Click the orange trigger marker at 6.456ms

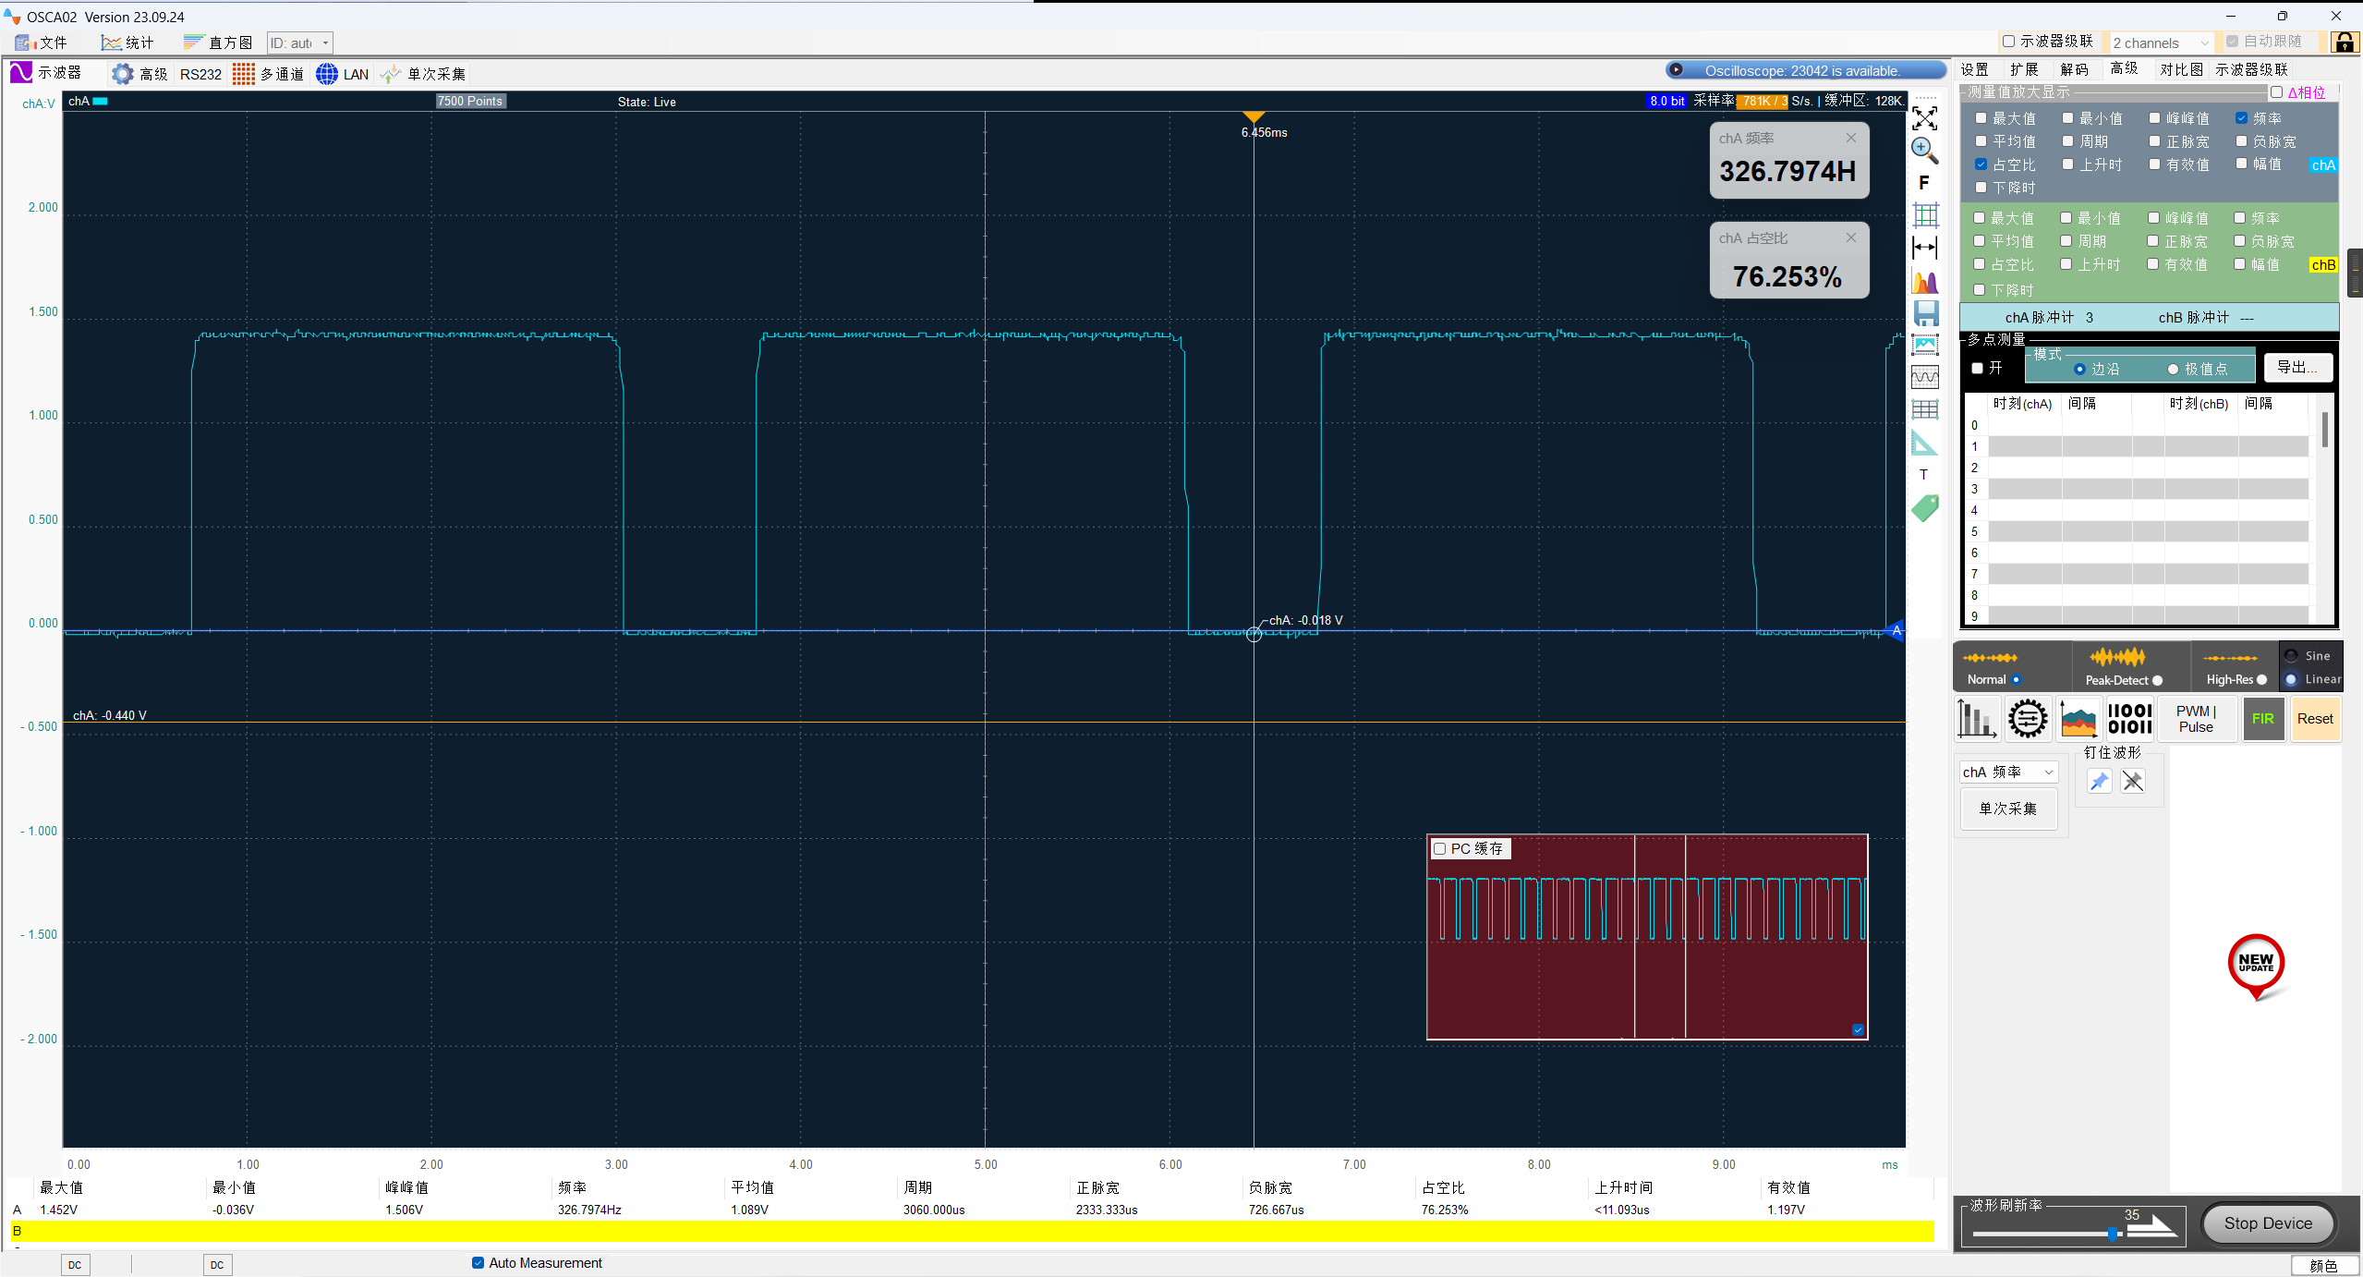pos(1254,117)
